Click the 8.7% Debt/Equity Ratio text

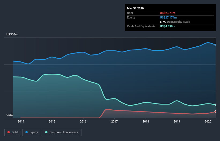(x=175, y=22)
